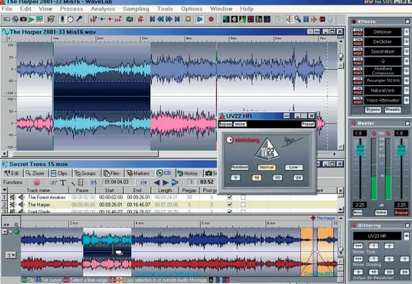Open the Sampling menu
The height and width of the screenshot is (284, 412).
tap(136, 9)
